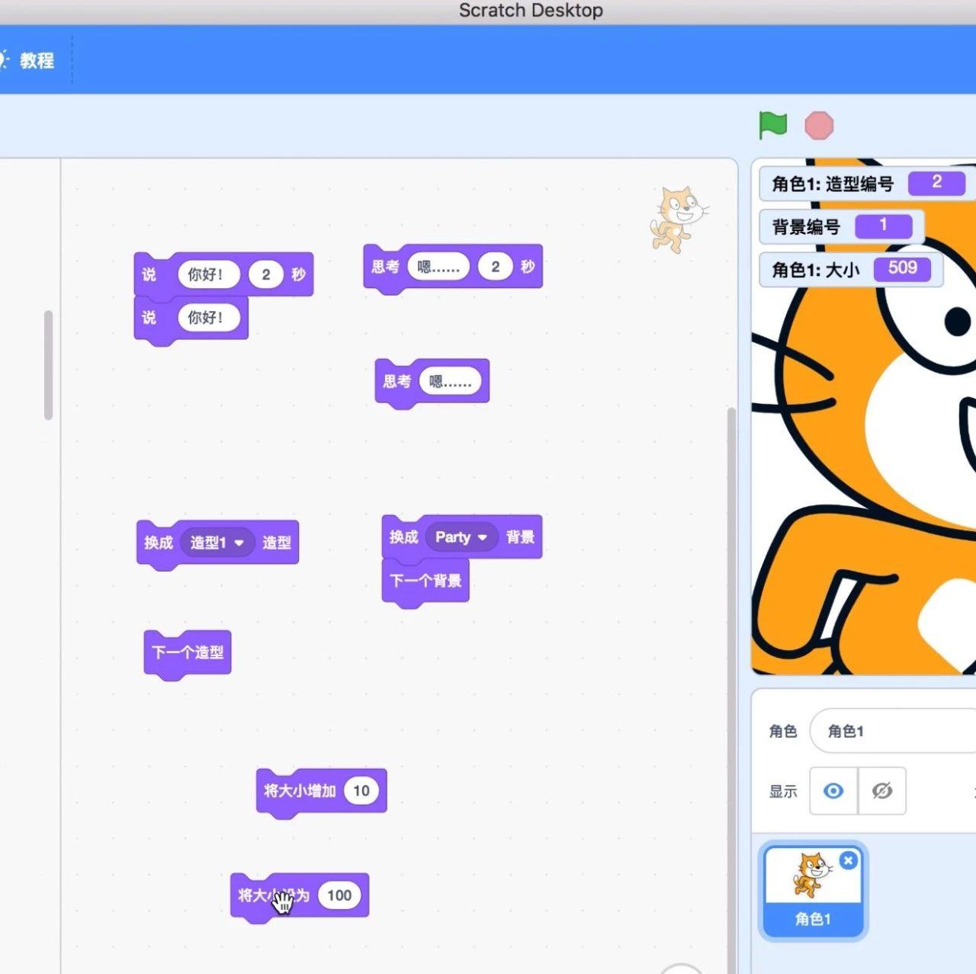Edit the 2 seconds field in 说 block

265,274
